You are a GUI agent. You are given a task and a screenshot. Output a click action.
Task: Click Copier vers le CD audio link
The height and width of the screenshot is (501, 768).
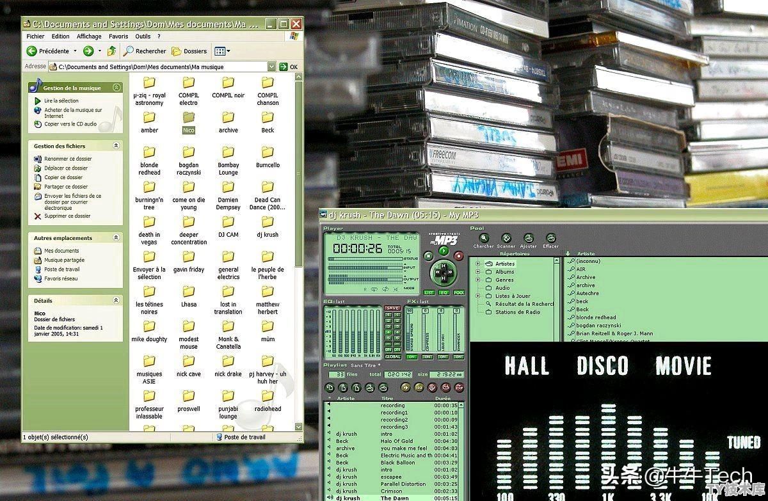click(x=65, y=124)
